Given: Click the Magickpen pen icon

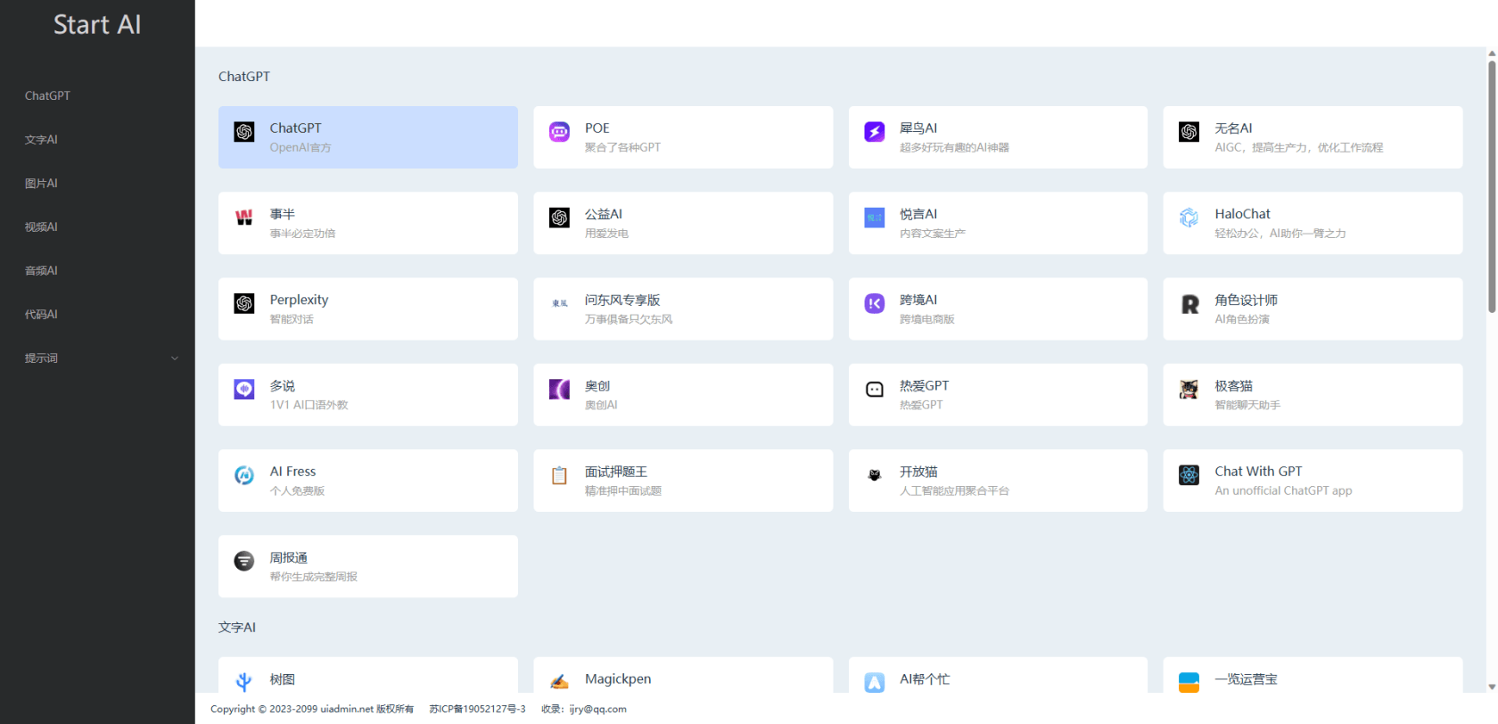Looking at the screenshot, I should pyautogui.click(x=559, y=682).
